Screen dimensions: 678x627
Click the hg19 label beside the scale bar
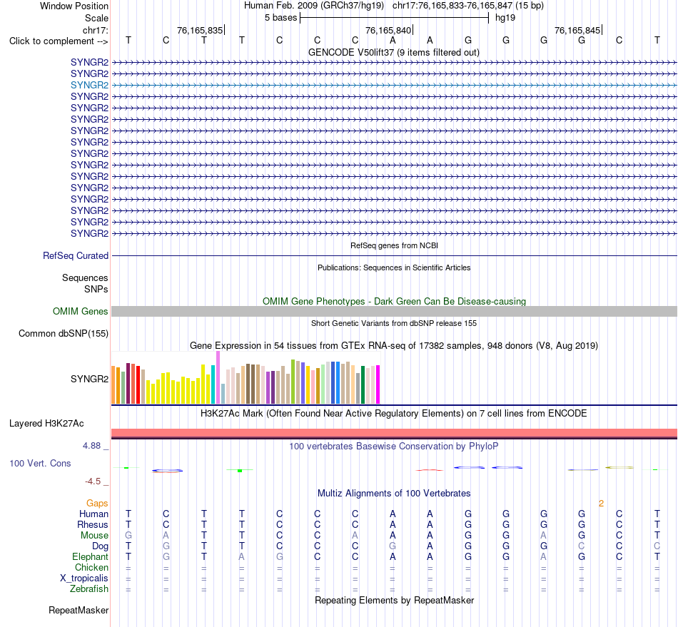point(505,18)
